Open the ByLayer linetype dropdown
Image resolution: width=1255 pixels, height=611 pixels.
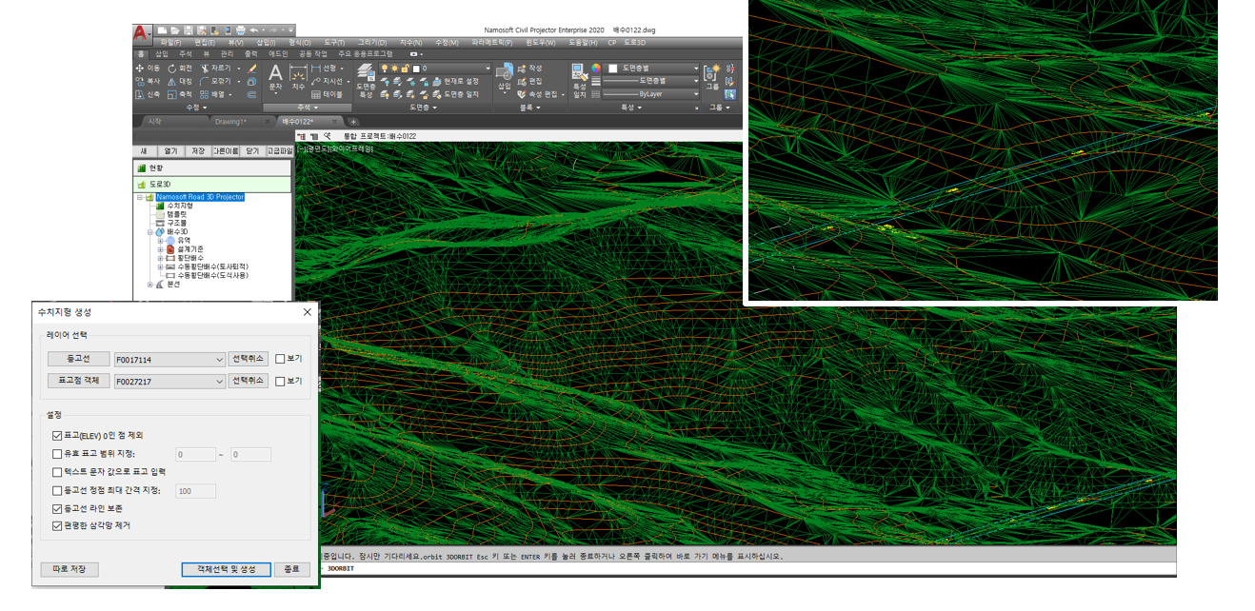point(696,94)
